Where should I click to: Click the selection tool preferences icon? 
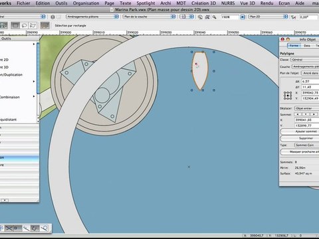click(45, 25)
